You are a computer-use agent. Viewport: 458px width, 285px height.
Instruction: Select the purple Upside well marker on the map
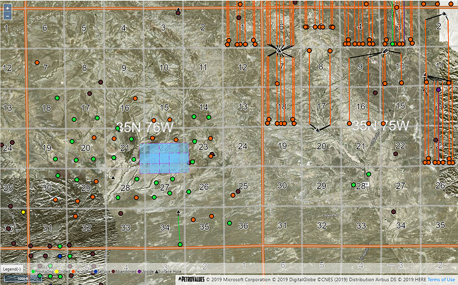(x=439, y=89)
